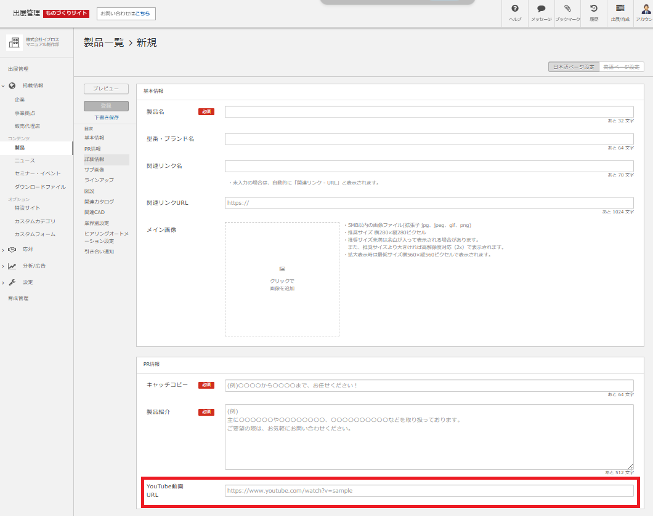The image size is (653, 516).
Task: Switch to 英語ページ設定 toggle
Action: click(621, 67)
